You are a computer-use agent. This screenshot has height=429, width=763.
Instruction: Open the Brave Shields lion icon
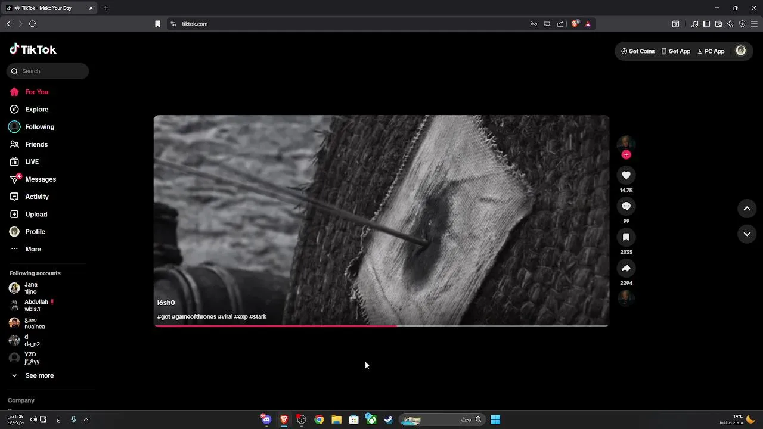[575, 24]
